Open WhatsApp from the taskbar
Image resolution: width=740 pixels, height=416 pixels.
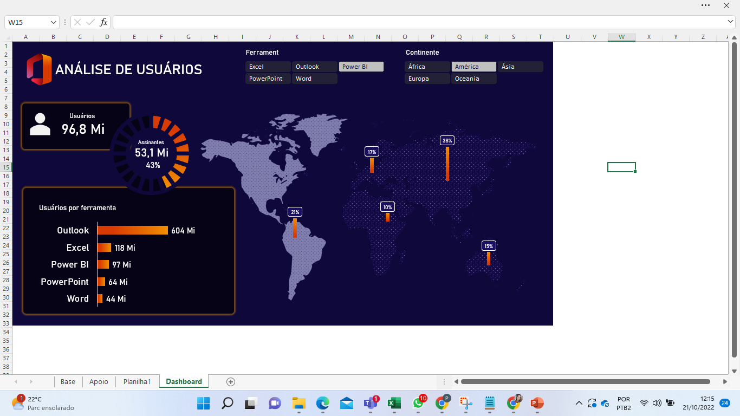pos(418,403)
